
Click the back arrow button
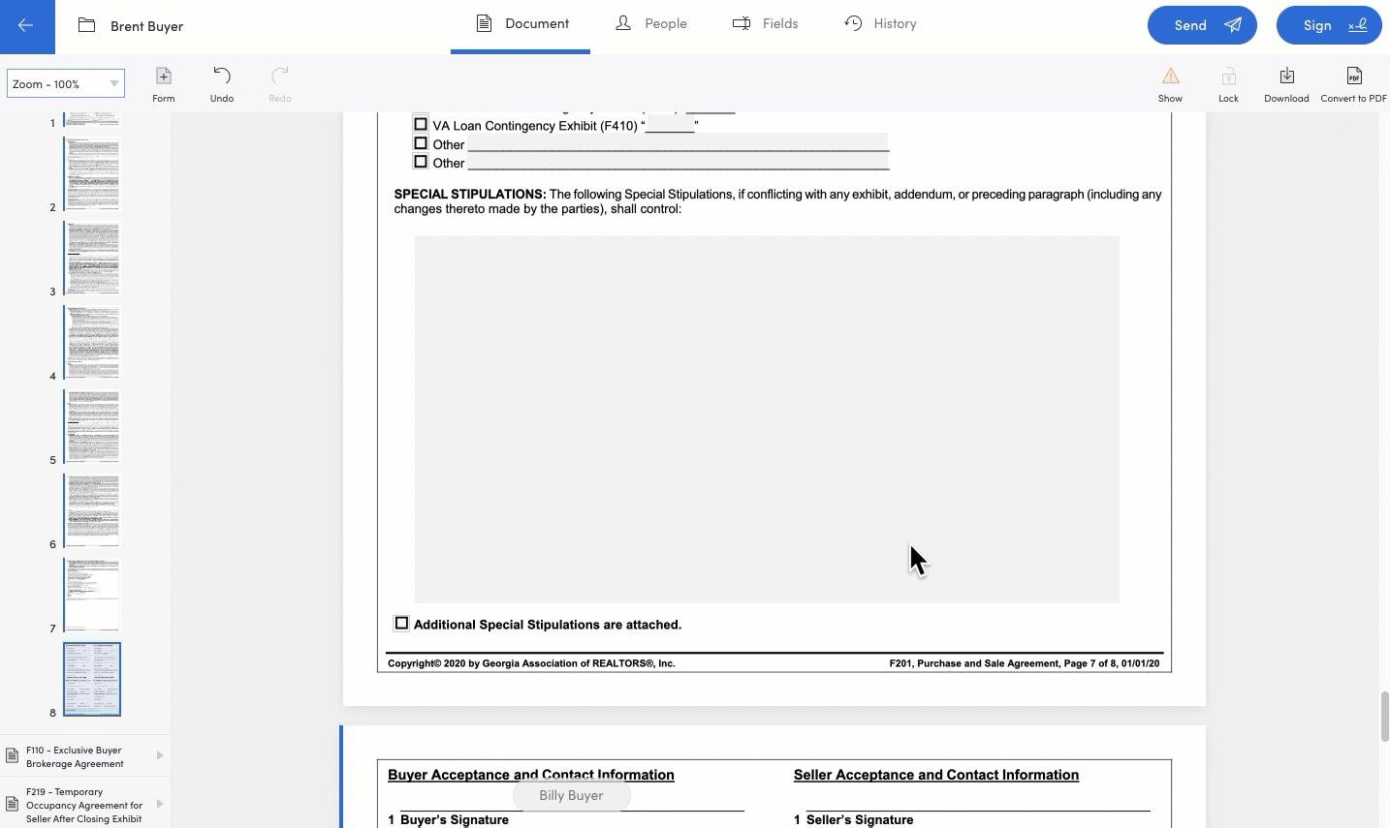pos(26,26)
